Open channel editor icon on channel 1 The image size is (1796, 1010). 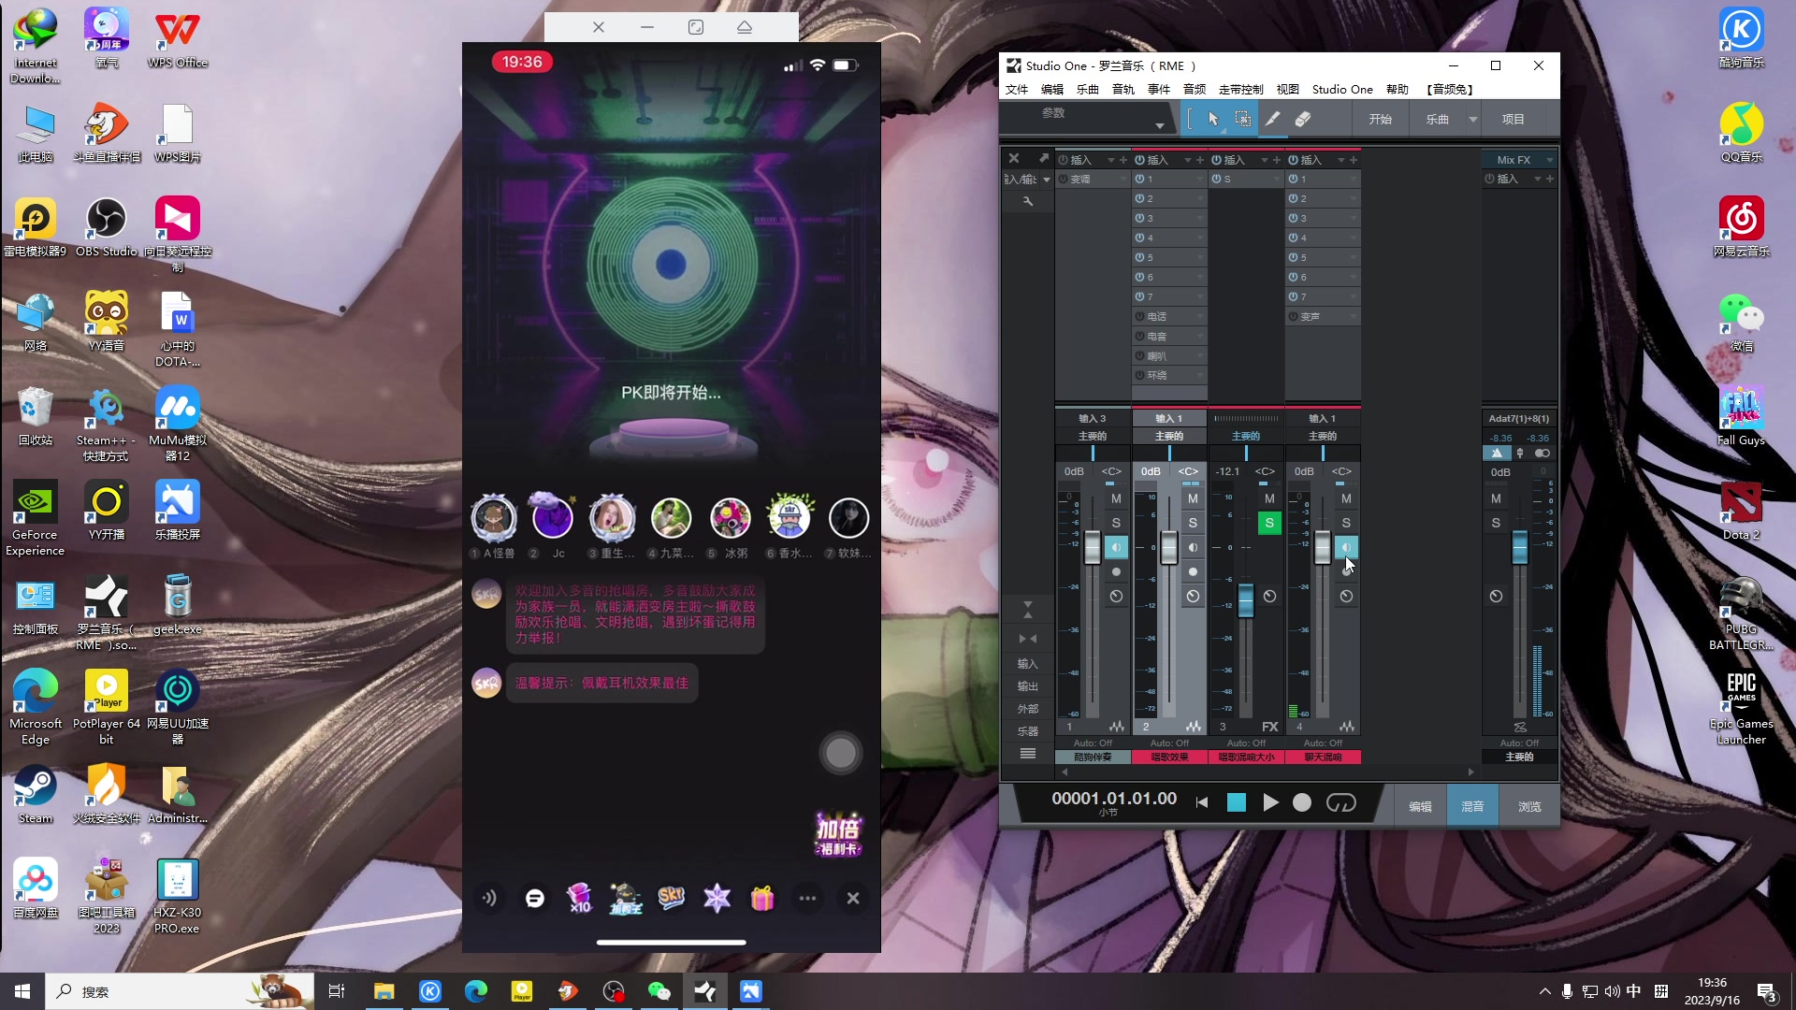(x=1116, y=726)
